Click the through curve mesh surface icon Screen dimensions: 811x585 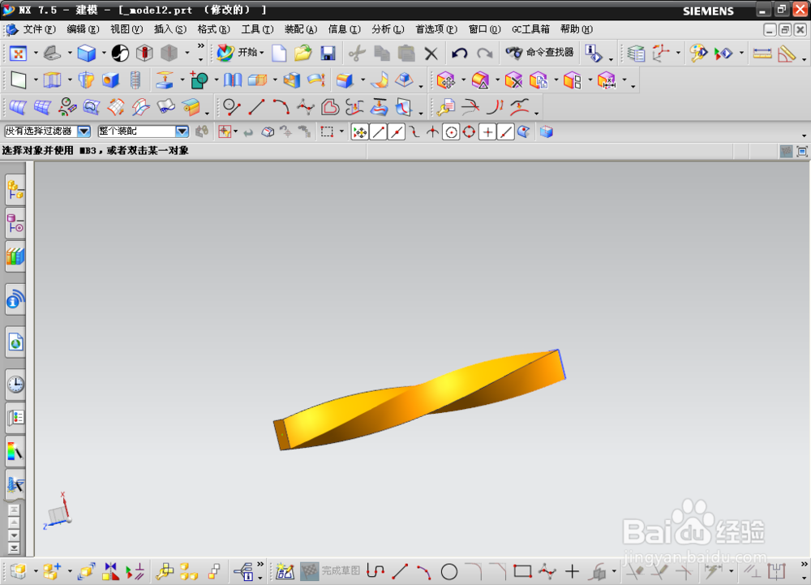pyautogui.click(x=42, y=107)
